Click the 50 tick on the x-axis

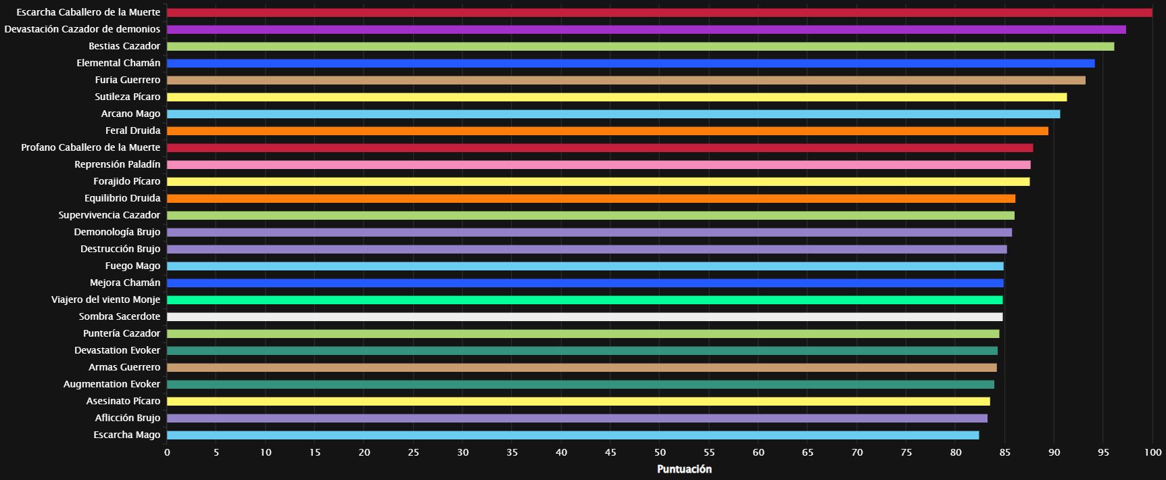(x=660, y=452)
